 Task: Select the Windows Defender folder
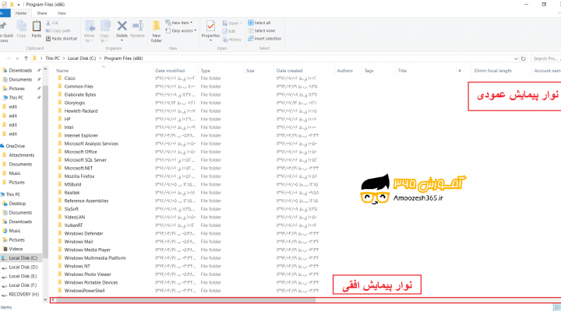[x=83, y=233]
